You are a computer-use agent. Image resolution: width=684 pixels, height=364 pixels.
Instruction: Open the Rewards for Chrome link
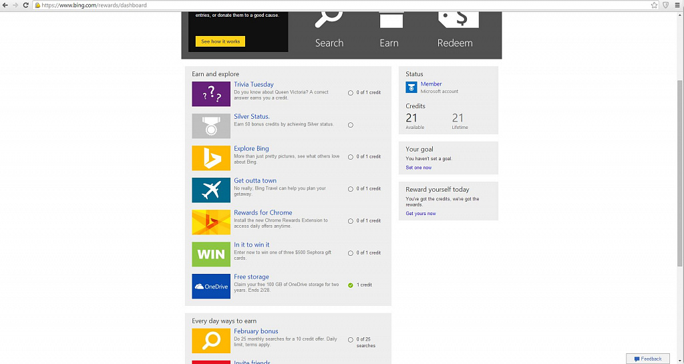(263, 213)
